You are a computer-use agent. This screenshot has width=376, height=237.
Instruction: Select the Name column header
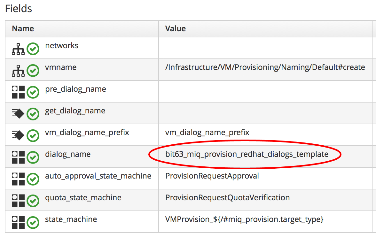pos(23,29)
